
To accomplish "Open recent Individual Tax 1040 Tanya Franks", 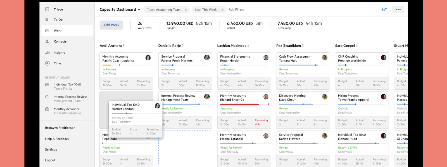I will tap(67, 87).
